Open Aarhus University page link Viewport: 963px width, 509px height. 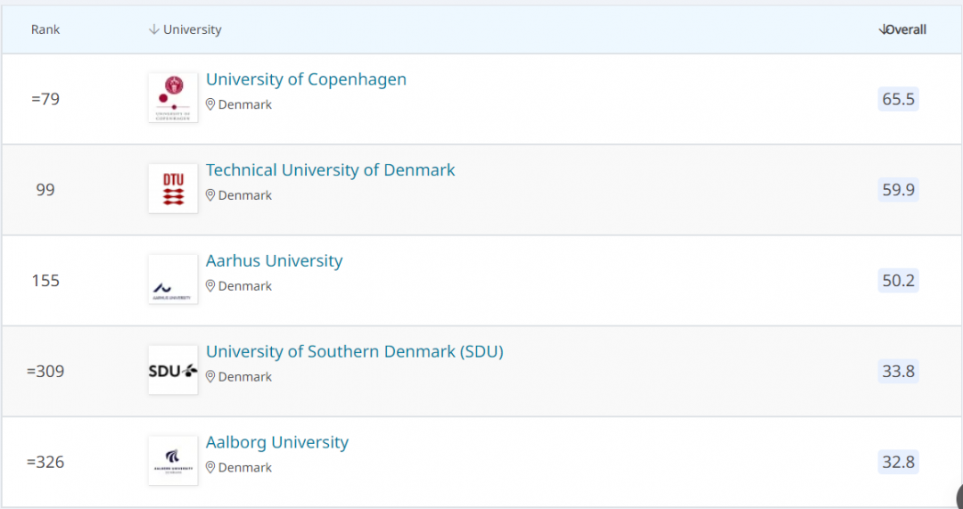pos(274,261)
